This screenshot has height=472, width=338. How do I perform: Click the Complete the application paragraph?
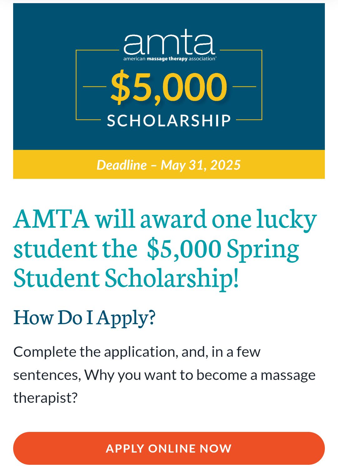tap(164, 375)
